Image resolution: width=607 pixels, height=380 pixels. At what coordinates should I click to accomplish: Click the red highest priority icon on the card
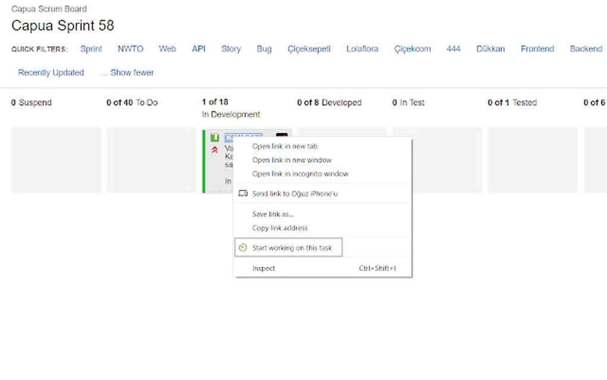pos(214,150)
